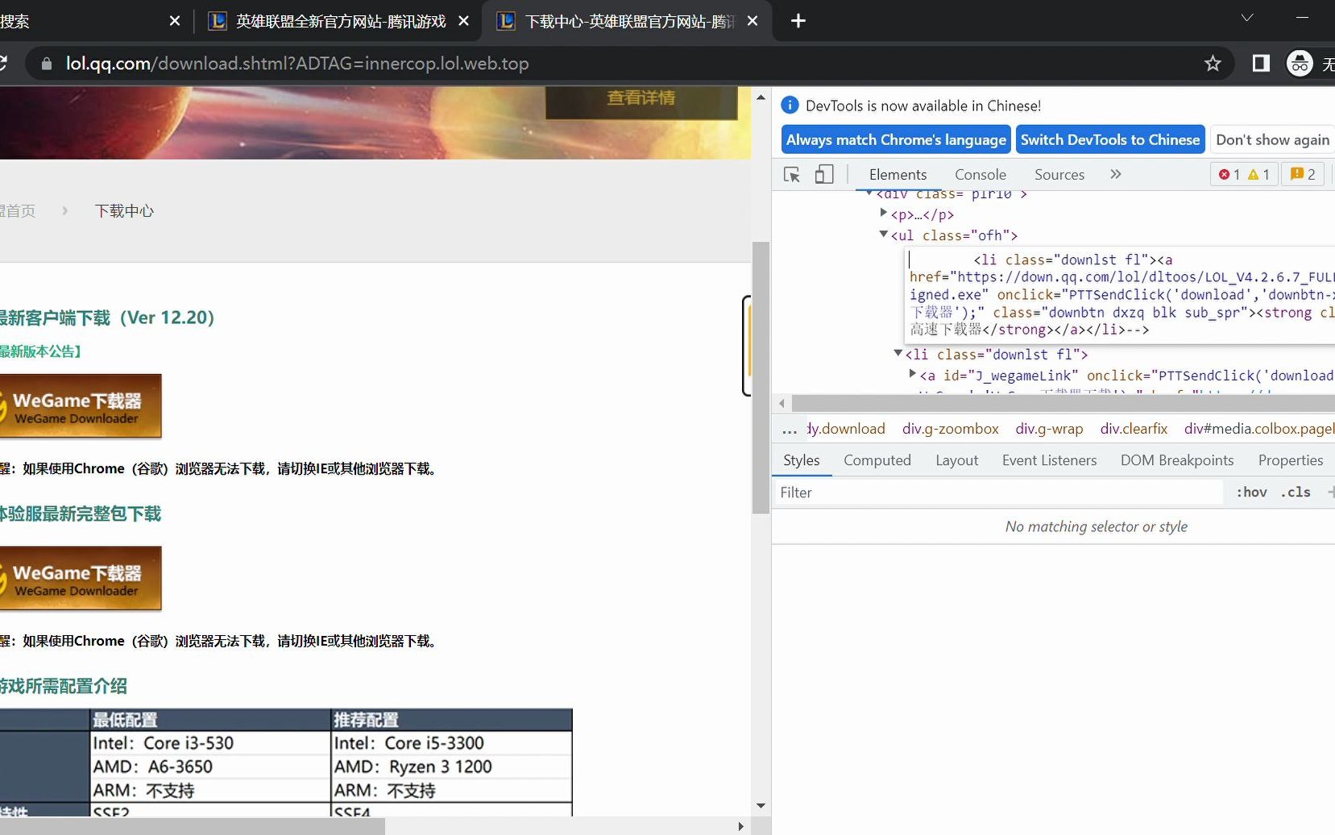Click Switch DevTools to Chinese

click(1110, 139)
